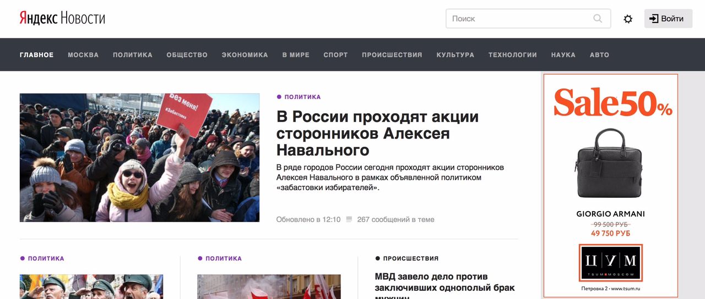Click the TSUM logo in the ad
Viewport: 705px width, 299px height.
pos(611,263)
